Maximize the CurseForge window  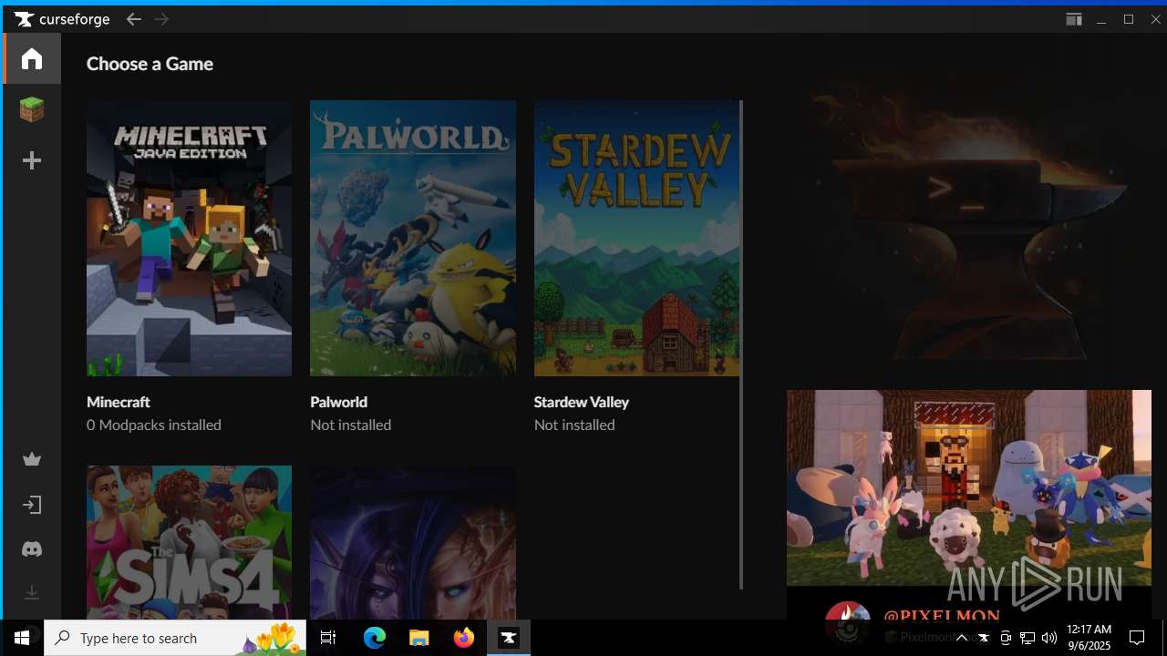[1129, 19]
